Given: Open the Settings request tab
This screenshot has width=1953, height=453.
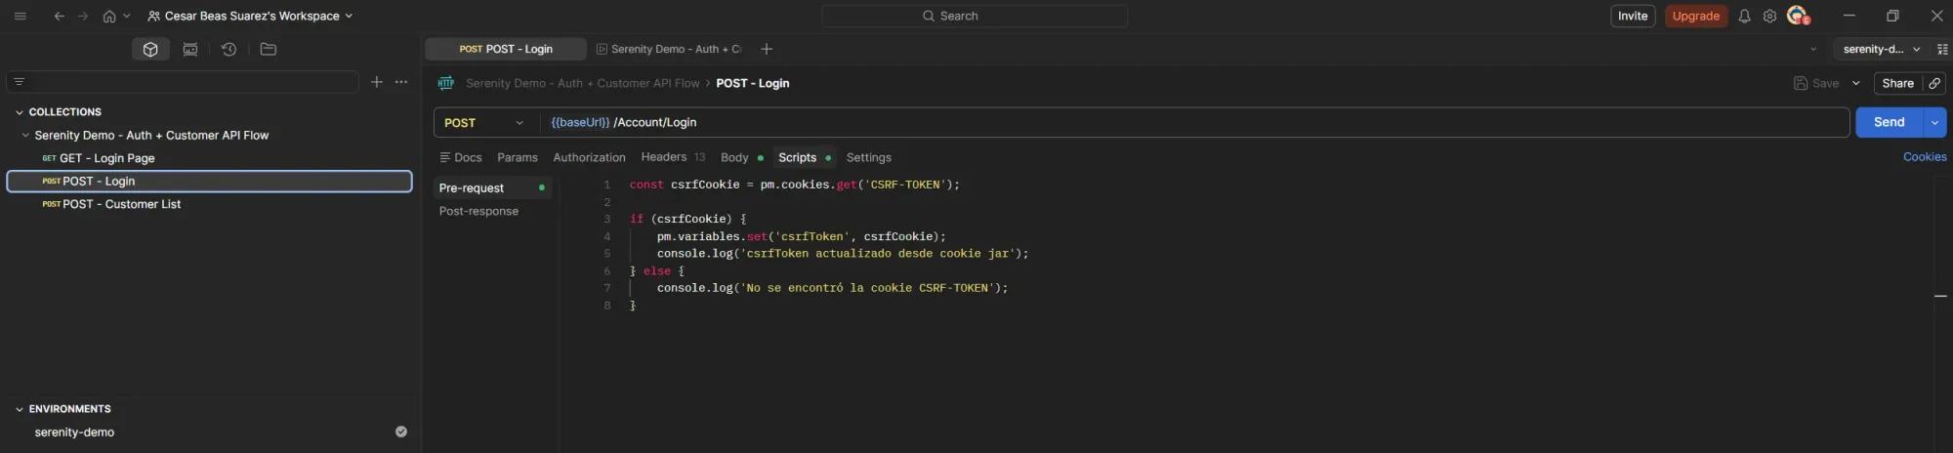Looking at the screenshot, I should (868, 157).
